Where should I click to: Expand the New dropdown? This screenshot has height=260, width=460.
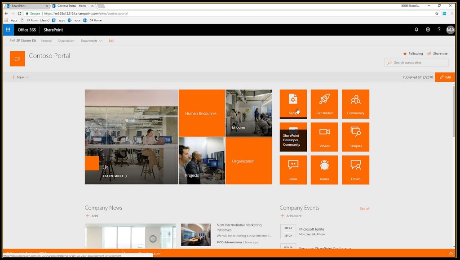(20, 77)
